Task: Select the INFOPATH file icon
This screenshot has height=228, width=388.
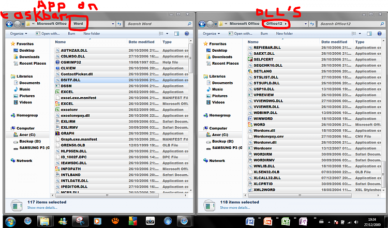Action: pos(57,169)
